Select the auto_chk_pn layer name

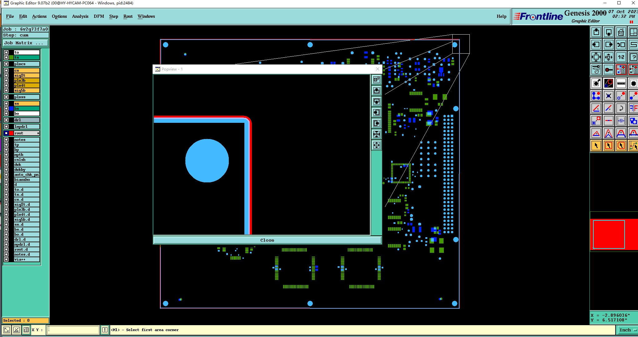27,175
